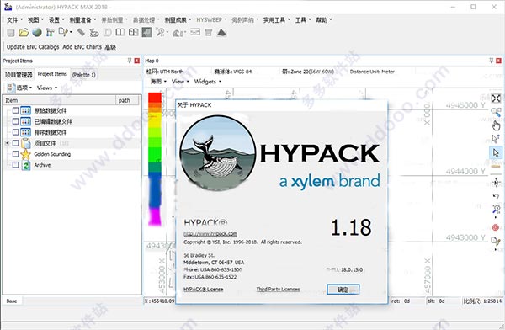Check the Archive item checkbox
505x330 pixels.
coord(15,165)
